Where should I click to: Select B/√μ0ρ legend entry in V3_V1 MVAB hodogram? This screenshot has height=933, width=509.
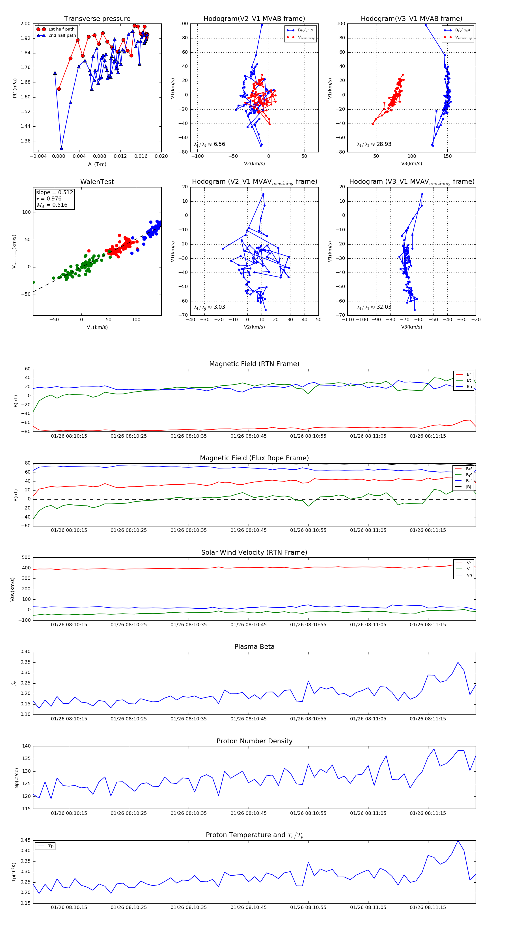click(x=458, y=31)
